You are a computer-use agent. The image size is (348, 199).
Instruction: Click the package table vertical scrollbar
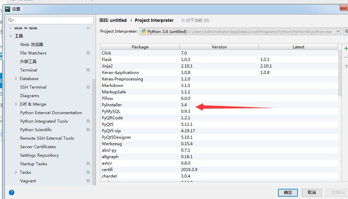pyautogui.click(x=340, y=73)
